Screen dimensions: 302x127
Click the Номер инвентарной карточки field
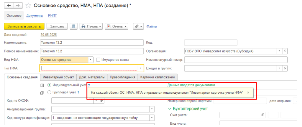pos(240,101)
